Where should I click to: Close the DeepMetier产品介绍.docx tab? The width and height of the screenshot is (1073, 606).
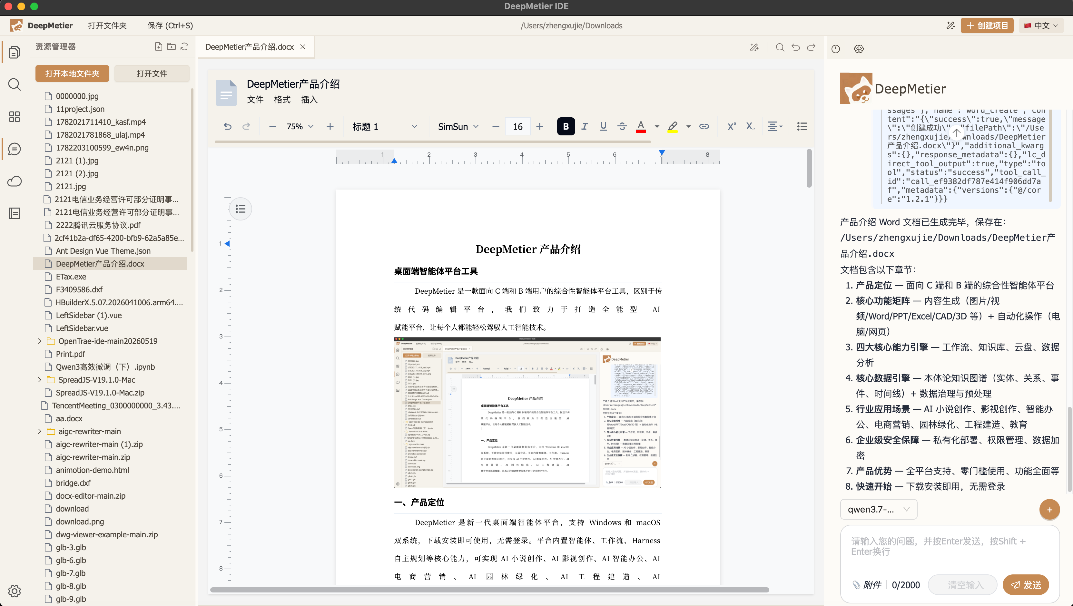tap(303, 47)
